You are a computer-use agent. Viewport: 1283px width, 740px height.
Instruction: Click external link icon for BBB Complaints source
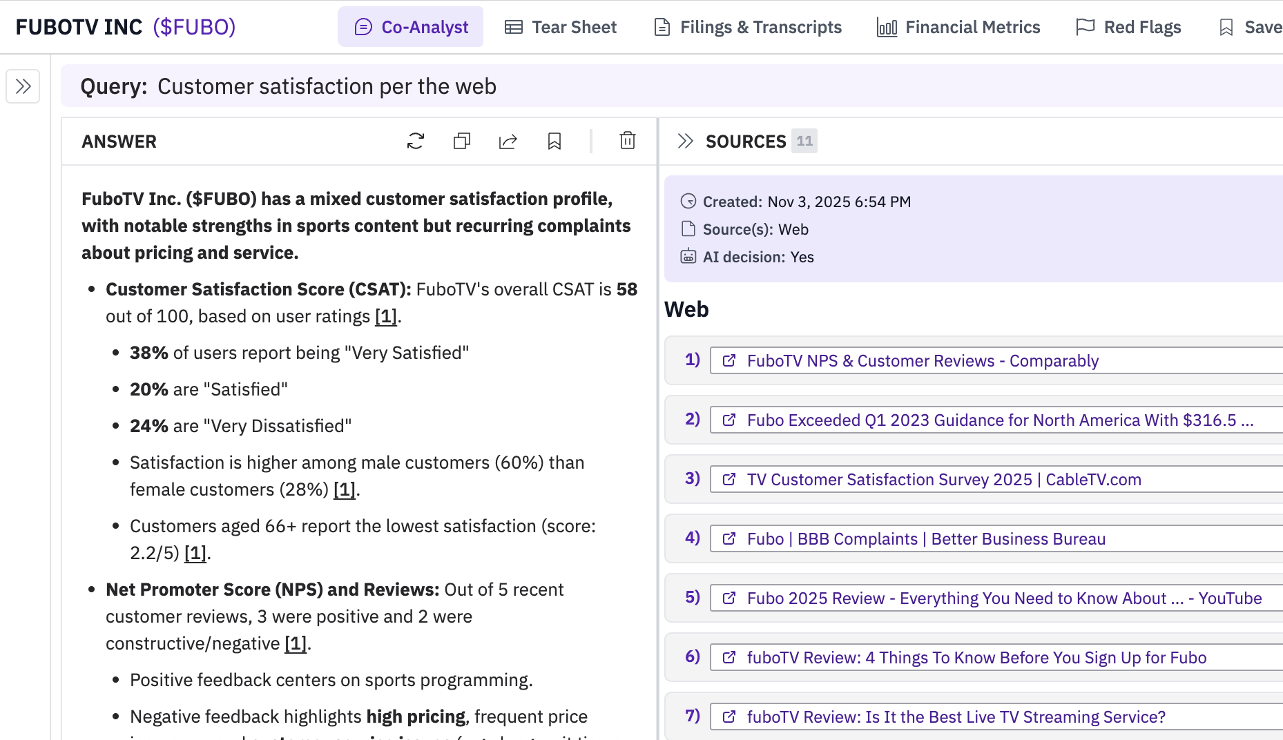coord(729,538)
